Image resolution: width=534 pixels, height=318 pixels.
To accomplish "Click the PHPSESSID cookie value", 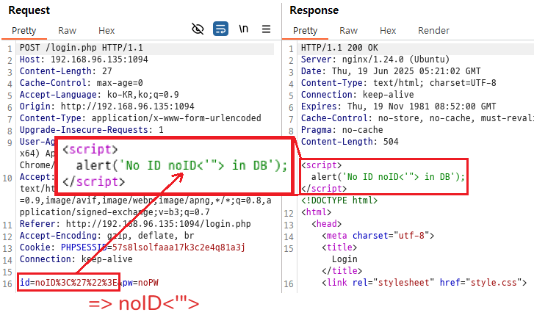I will (178, 247).
